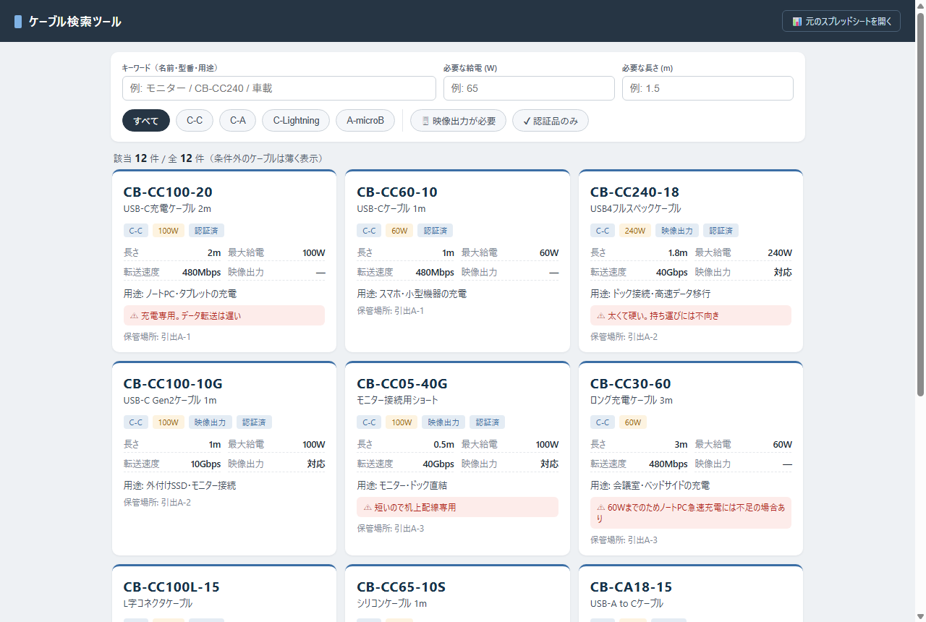Open the CB-CC100-10G cable card title

(173, 383)
